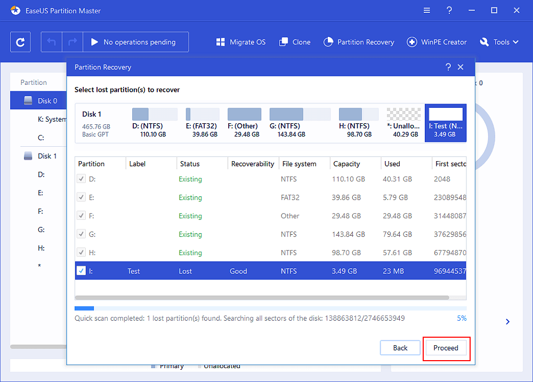This screenshot has width=533, height=382.
Task: Select the * unallocated sidebar entry
Action: [x=39, y=266]
